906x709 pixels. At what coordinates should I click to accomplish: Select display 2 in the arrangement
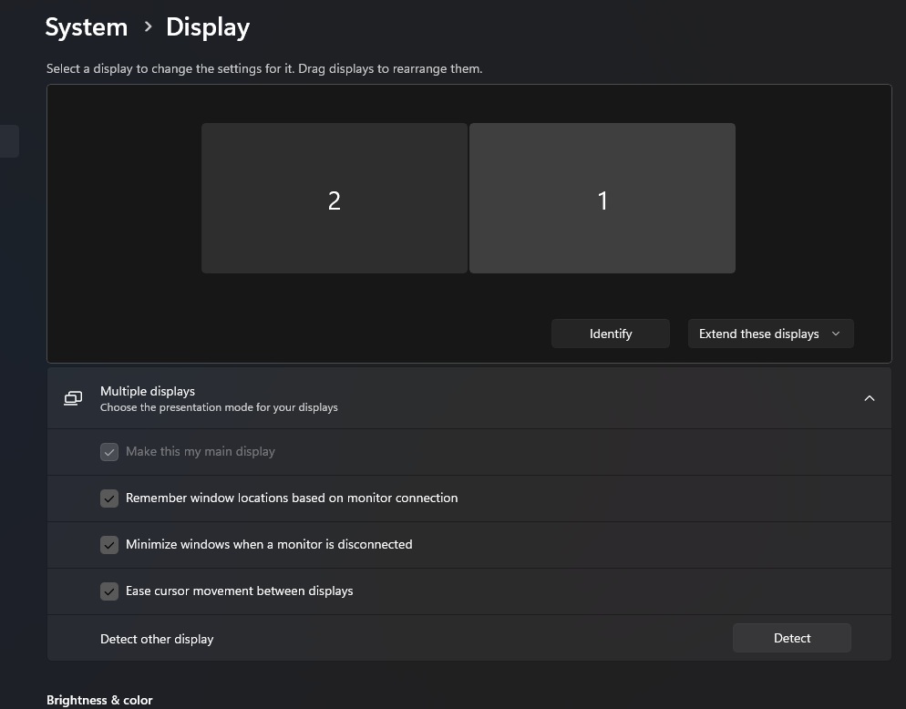point(334,198)
